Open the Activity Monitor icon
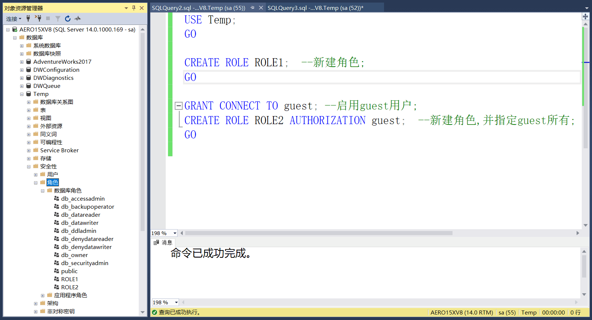The height and width of the screenshot is (320, 592). (x=78, y=18)
